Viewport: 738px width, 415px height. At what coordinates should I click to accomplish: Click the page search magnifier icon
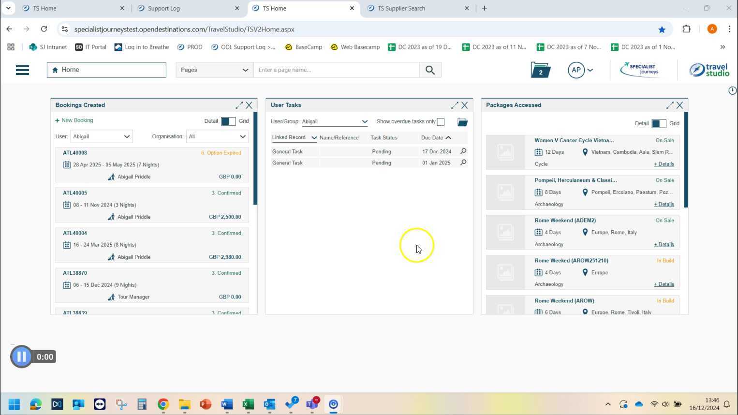430,70
